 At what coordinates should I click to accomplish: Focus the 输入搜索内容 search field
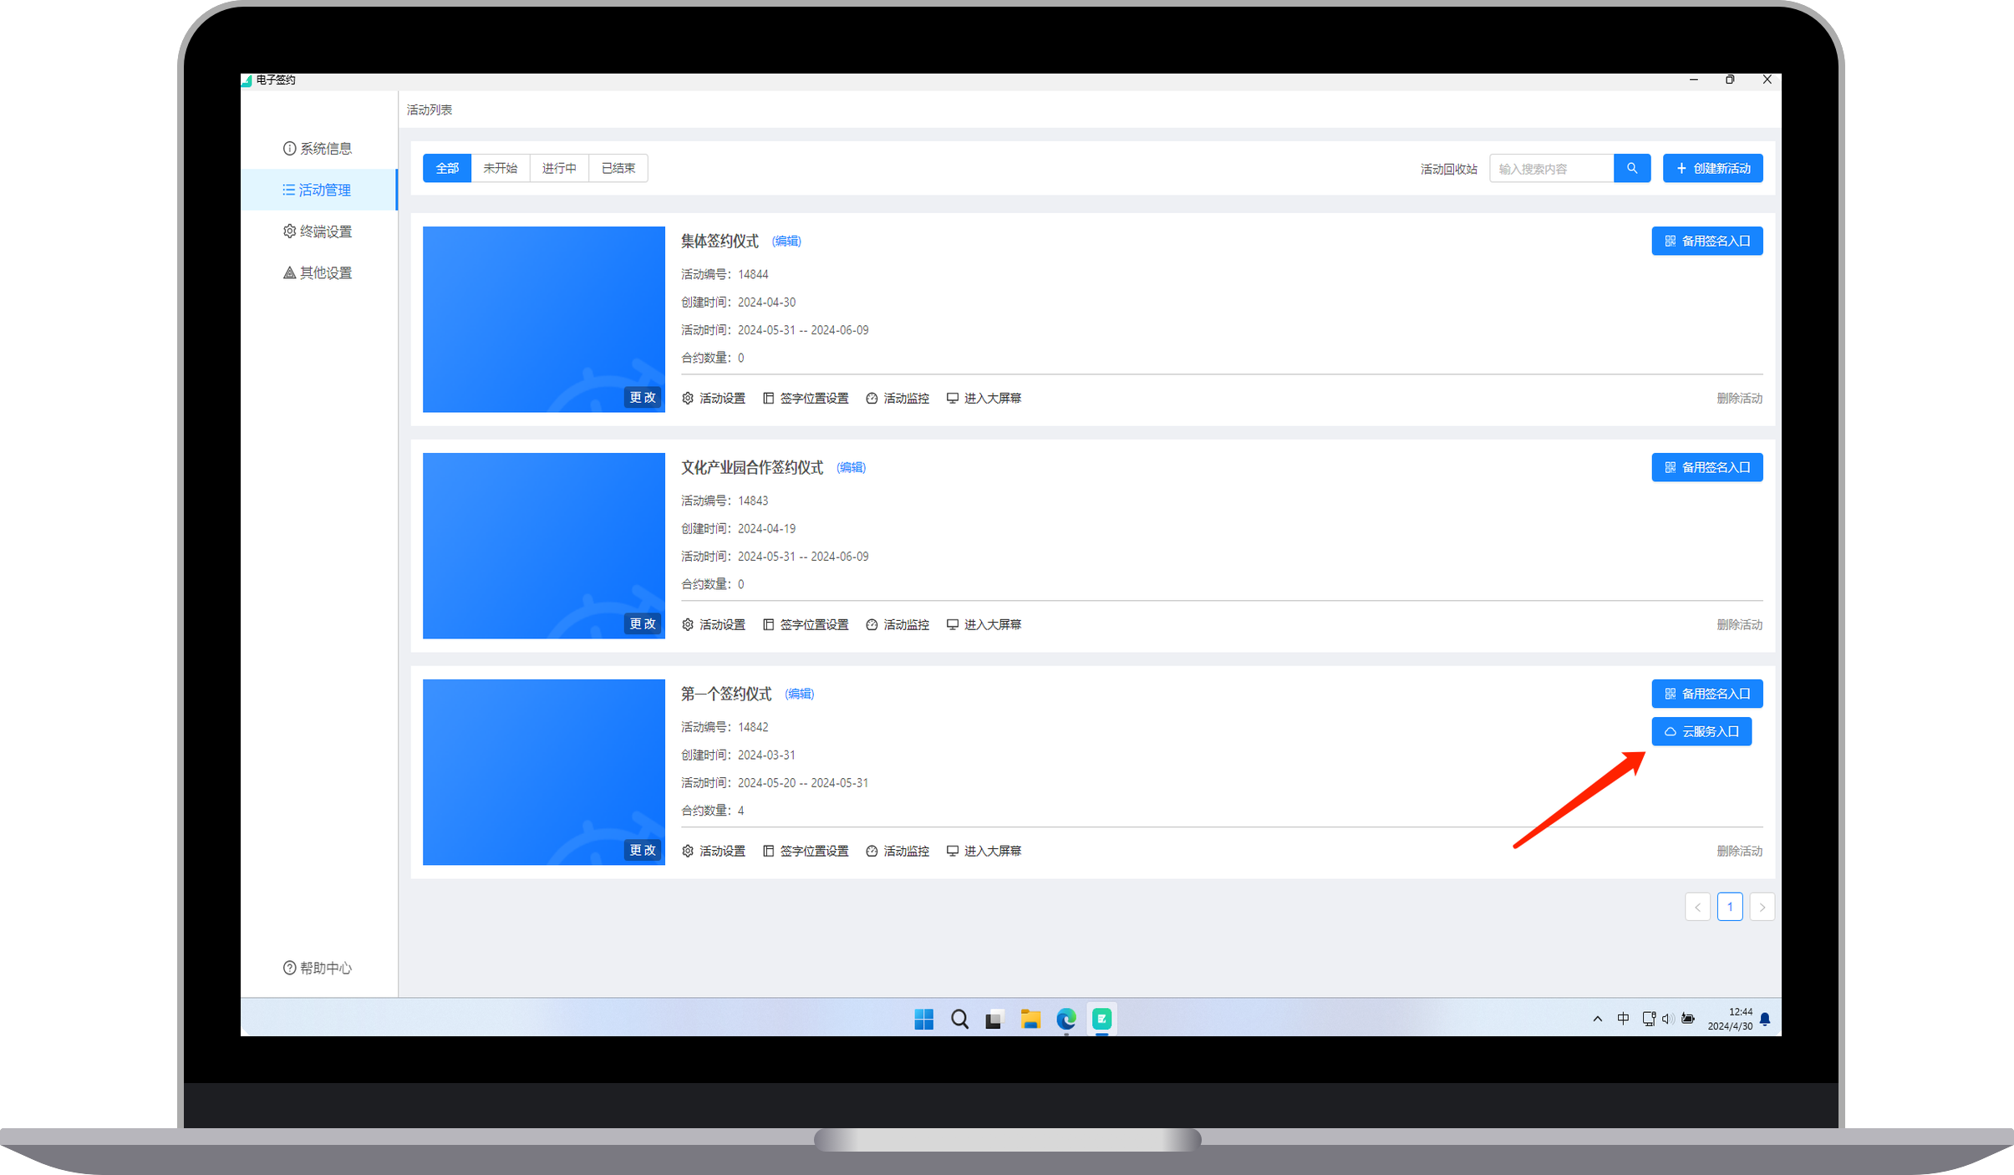(x=1552, y=168)
